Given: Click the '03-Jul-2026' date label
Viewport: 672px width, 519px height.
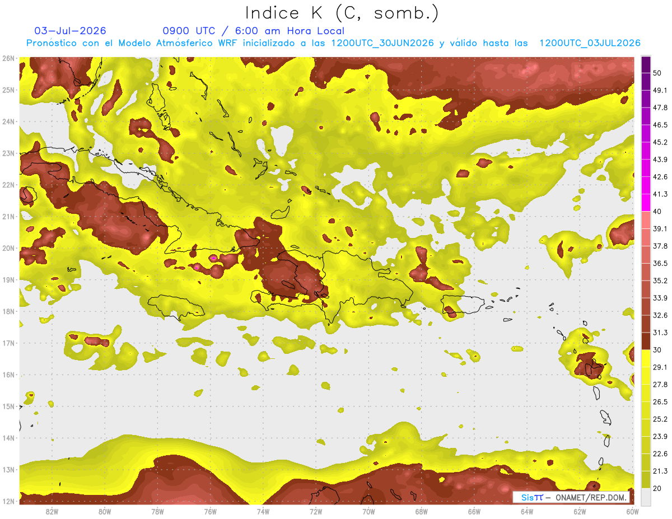Looking at the screenshot, I should (x=71, y=31).
